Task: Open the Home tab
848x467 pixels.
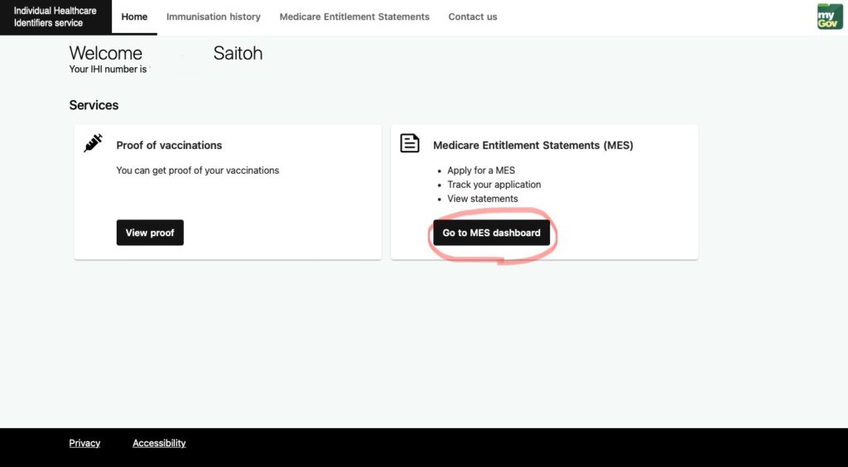Action: click(134, 17)
